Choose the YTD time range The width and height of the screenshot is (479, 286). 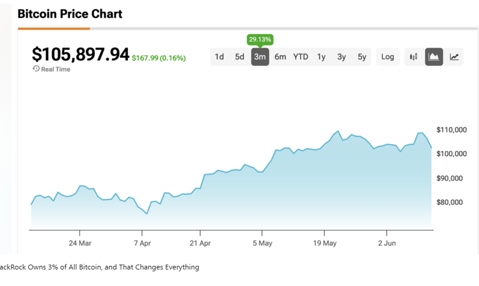click(x=301, y=57)
